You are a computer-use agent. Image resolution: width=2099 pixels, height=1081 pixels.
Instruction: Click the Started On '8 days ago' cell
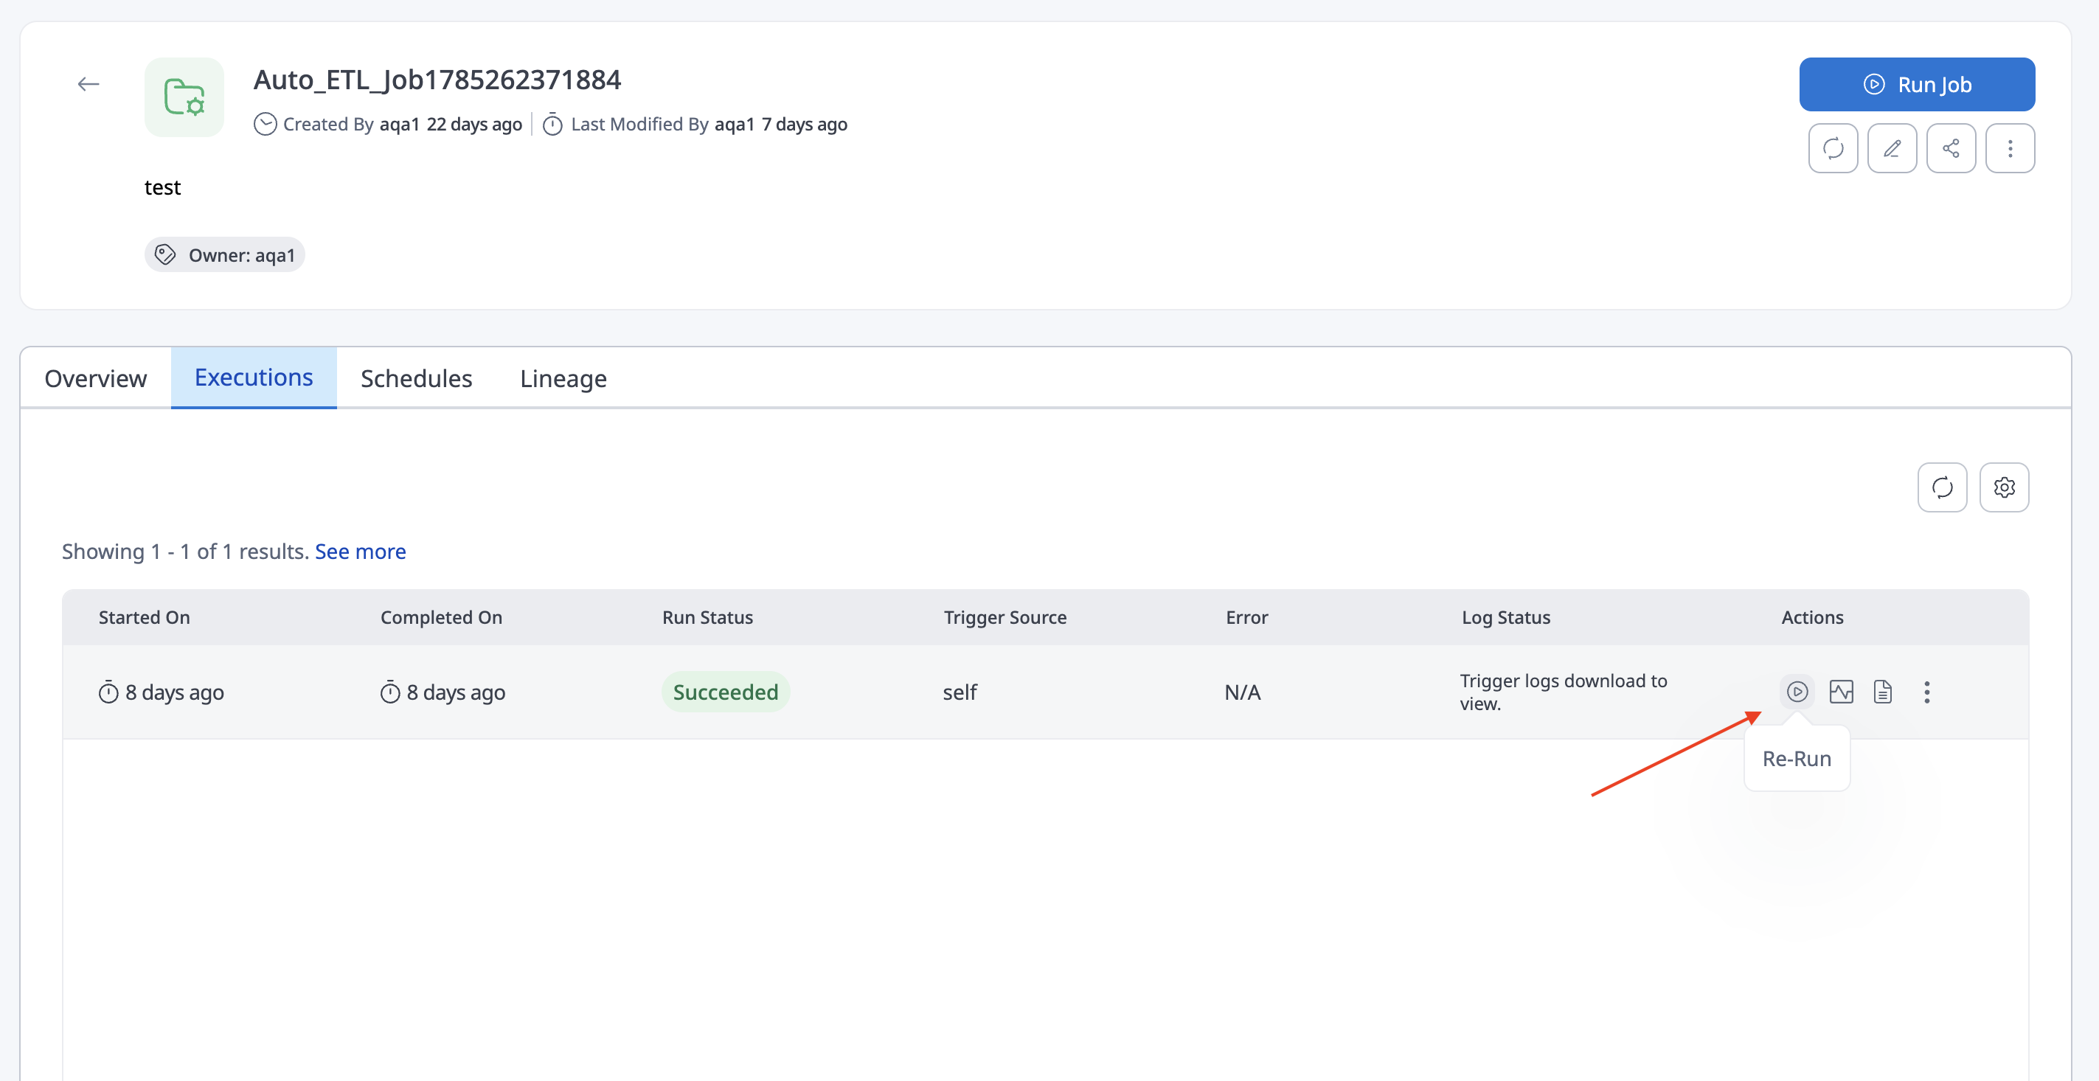tap(162, 692)
